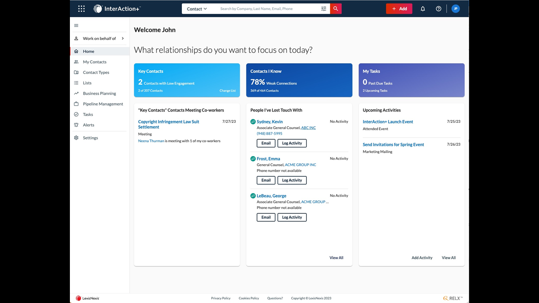Screen dimensions: 539x303
Task: Open the Key Contacts card
Action: point(187,80)
